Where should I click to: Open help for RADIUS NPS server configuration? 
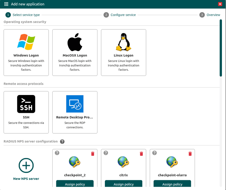point(62,142)
